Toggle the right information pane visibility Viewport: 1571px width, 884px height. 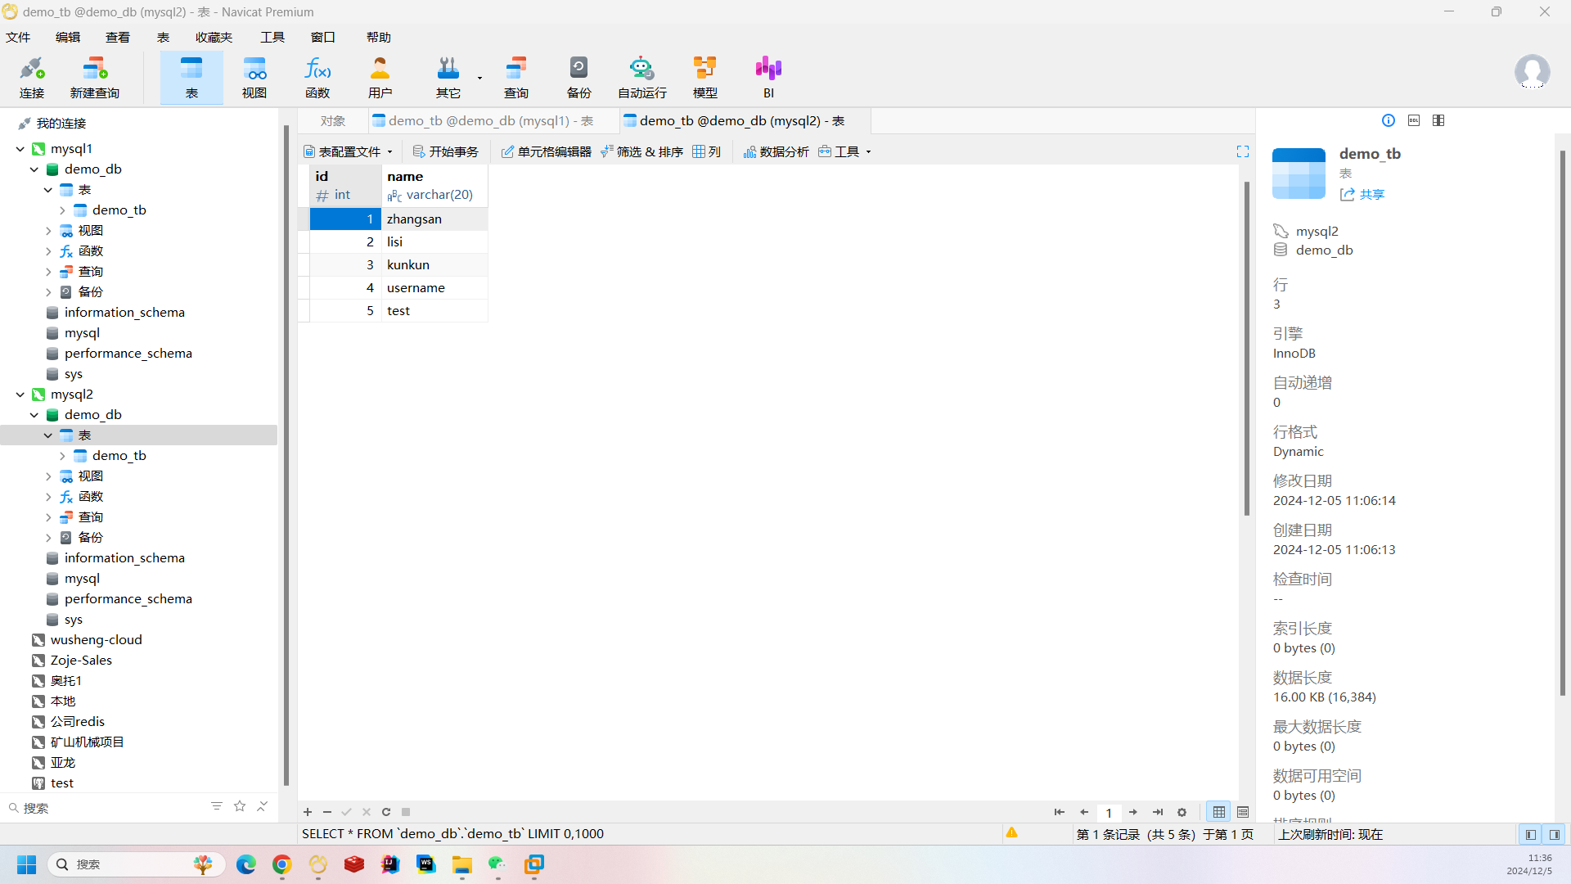coord(1555,834)
